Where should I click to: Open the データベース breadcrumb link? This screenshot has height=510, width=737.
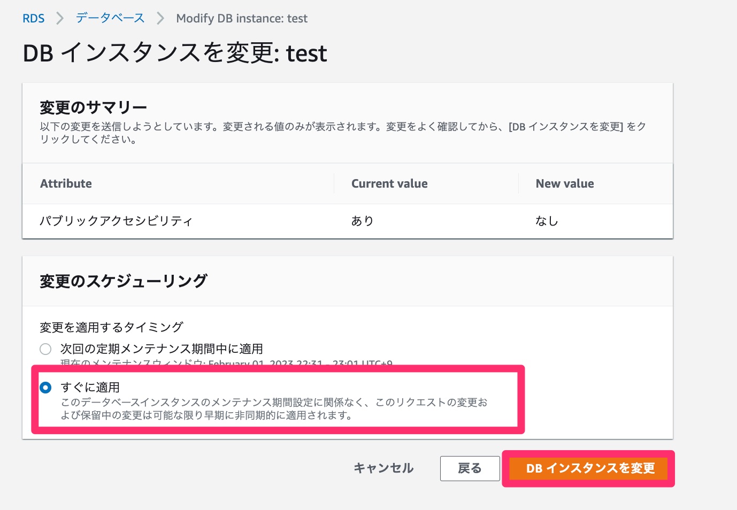(x=110, y=18)
